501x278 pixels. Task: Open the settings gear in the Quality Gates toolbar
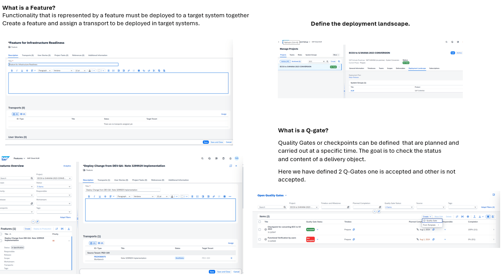(468, 216)
